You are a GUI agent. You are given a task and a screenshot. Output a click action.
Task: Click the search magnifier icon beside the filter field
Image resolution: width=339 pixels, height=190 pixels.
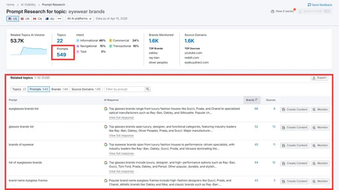(147, 89)
